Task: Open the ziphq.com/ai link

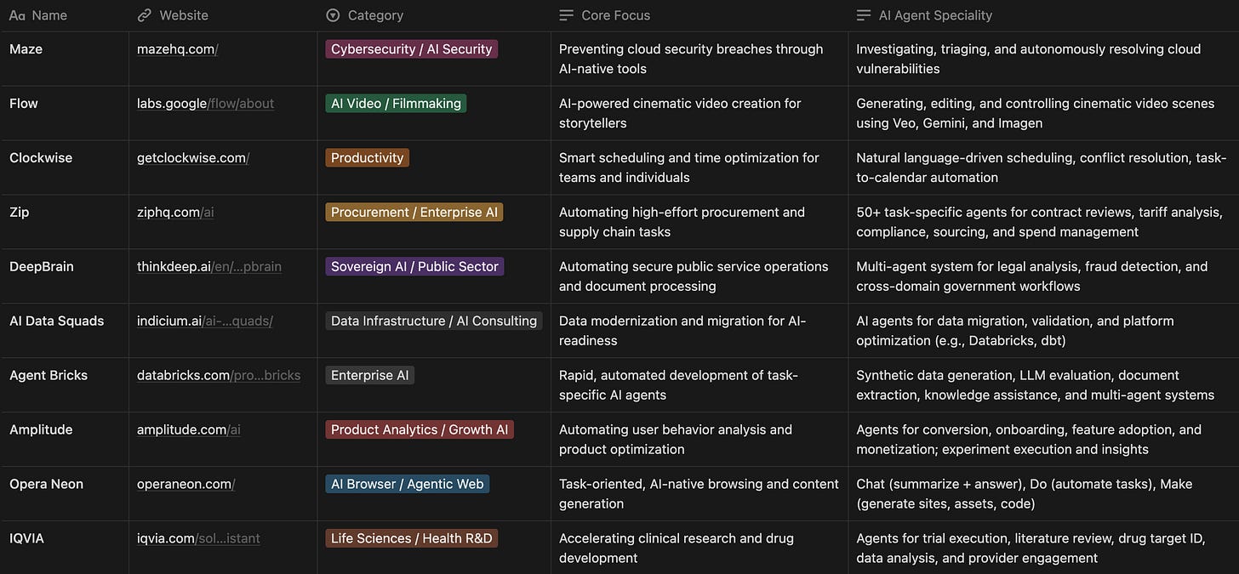Action: click(x=175, y=213)
